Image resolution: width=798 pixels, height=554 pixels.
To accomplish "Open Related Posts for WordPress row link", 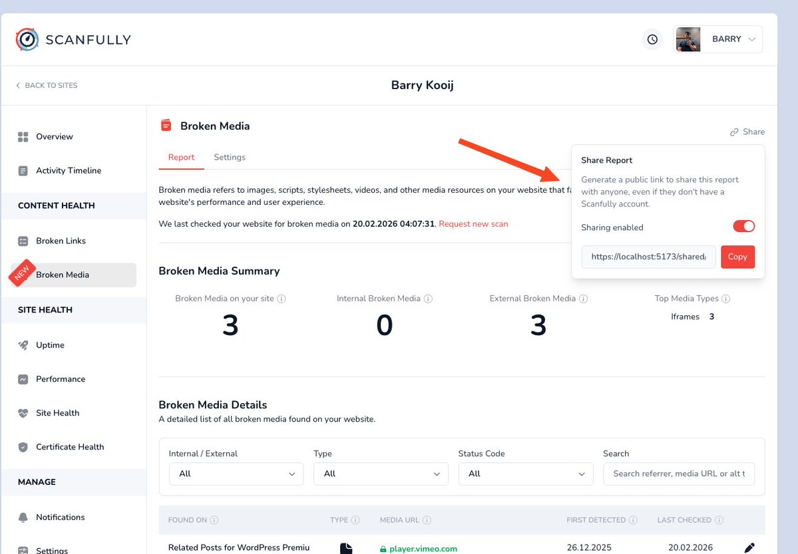I will 239,547.
